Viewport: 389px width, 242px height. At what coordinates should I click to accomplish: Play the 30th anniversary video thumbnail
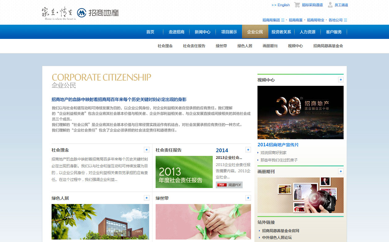300,112
